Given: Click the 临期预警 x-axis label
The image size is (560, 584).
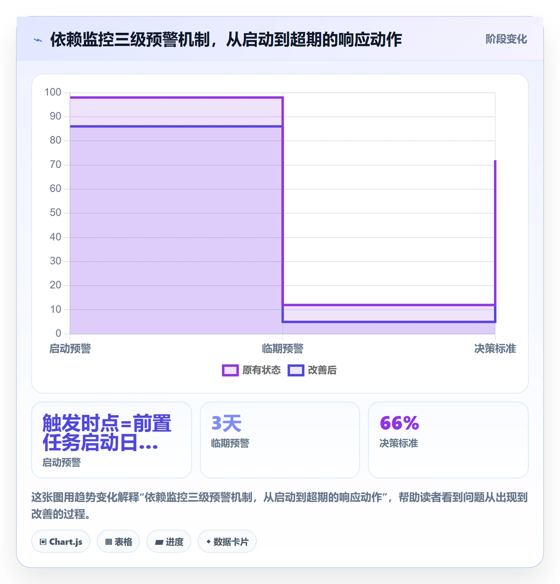Looking at the screenshot, I should coord(283,349).
